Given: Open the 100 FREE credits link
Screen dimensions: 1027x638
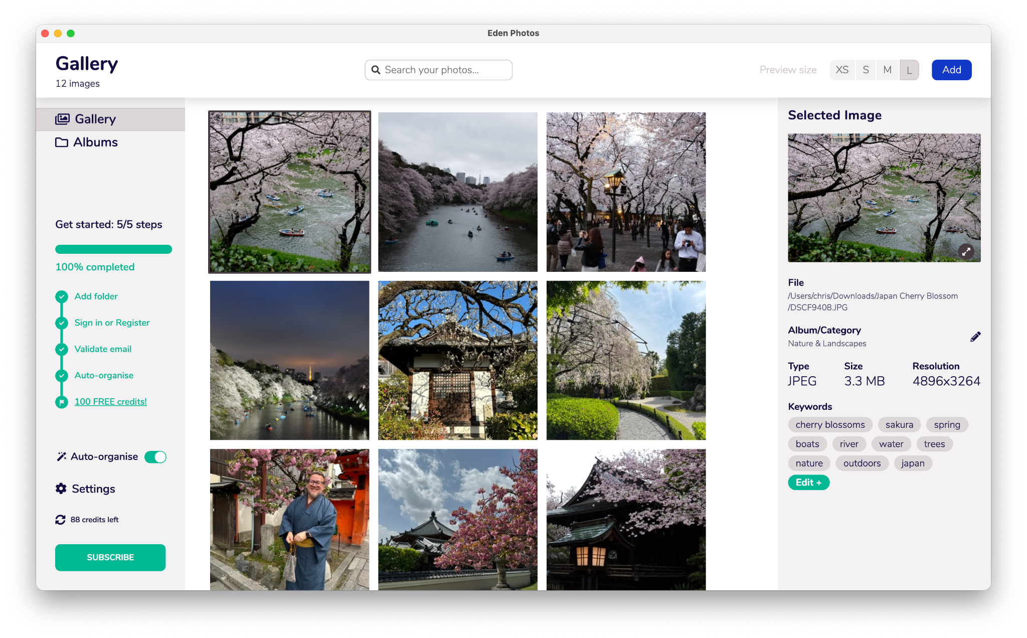Looking at the screenshot, I should (110, 402).
